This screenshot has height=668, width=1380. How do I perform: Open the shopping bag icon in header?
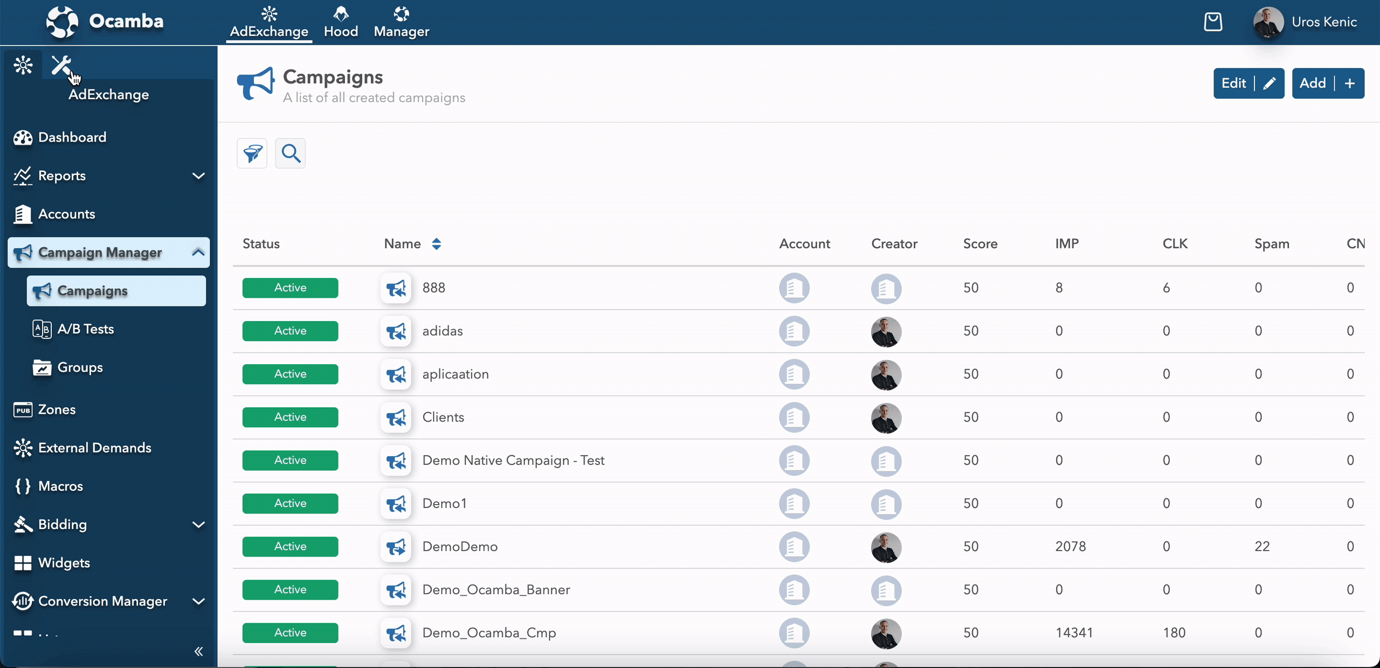(1213, 22)
